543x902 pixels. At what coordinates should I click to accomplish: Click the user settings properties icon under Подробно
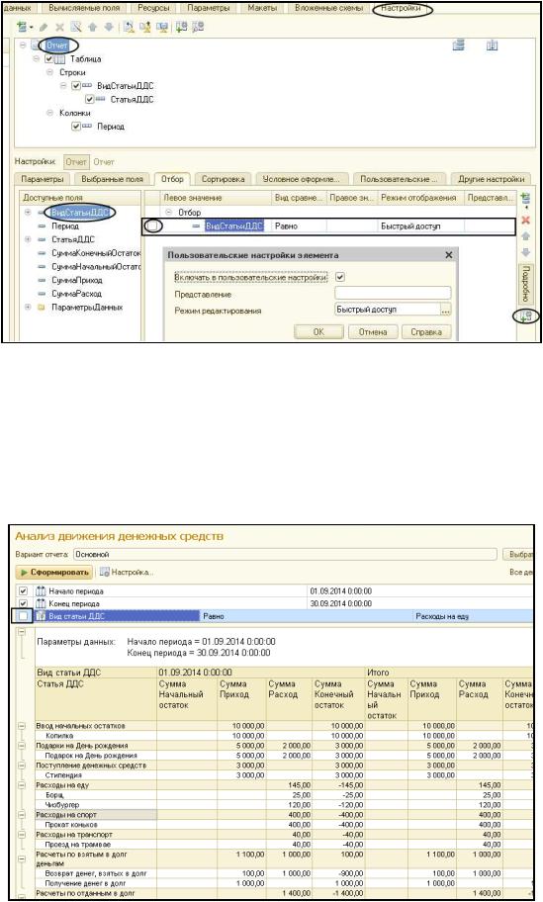pos(526,316)
